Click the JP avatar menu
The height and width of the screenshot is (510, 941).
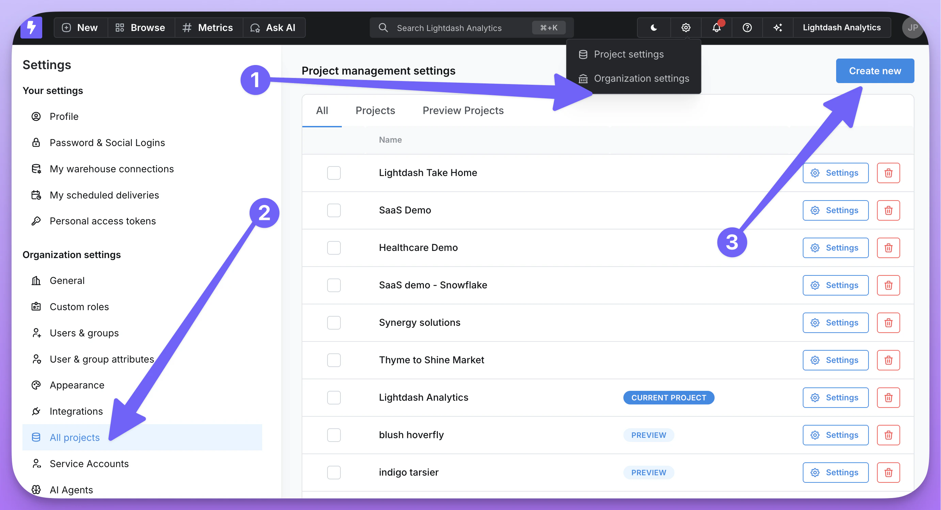912,27
